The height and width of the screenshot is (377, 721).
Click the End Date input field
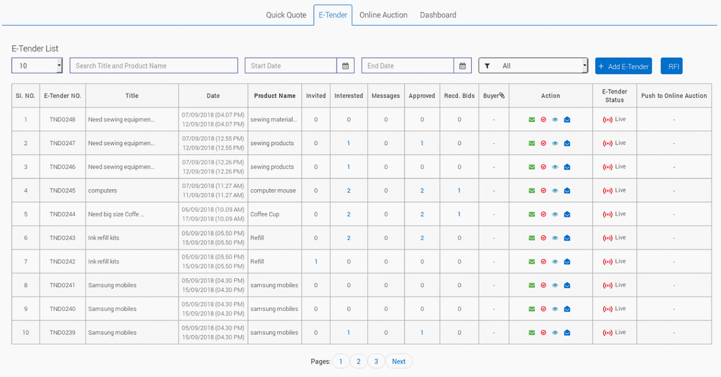click(408, 66)
